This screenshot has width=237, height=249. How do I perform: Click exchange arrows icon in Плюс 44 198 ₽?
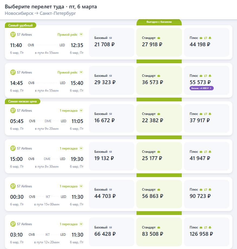[x=206, y=38]
